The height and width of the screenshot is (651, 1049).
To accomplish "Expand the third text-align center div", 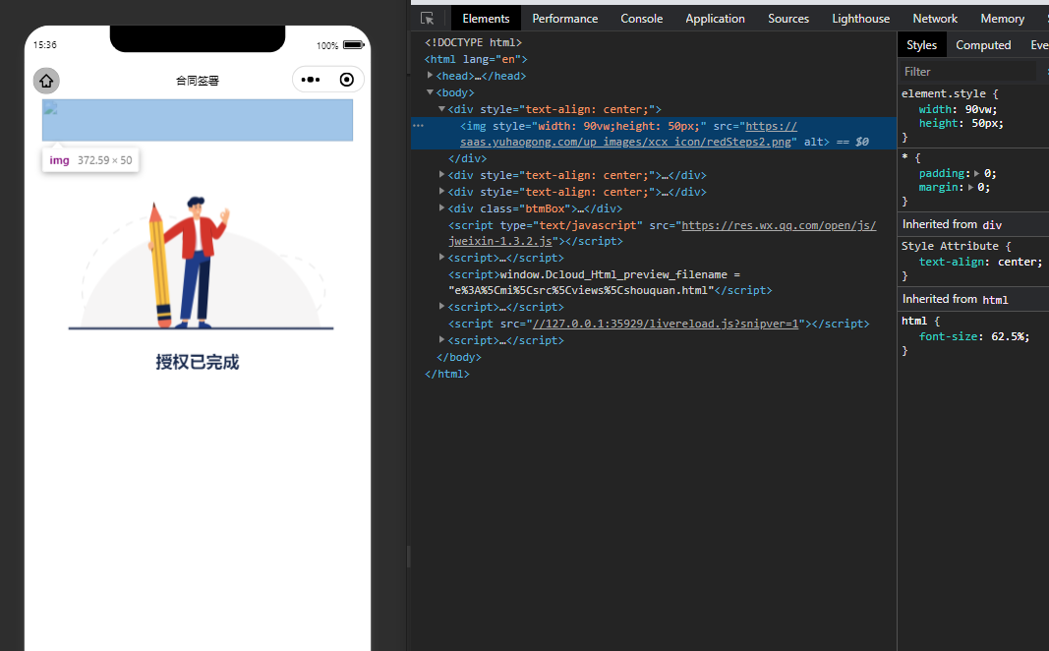I will tap(442, 192).
